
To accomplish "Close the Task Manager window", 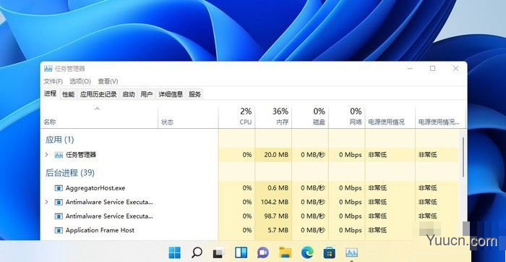I will (455, 69).
